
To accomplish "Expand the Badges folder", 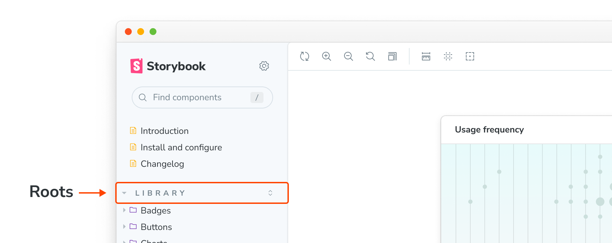I will pyautogui.click(x=155, y=210).
